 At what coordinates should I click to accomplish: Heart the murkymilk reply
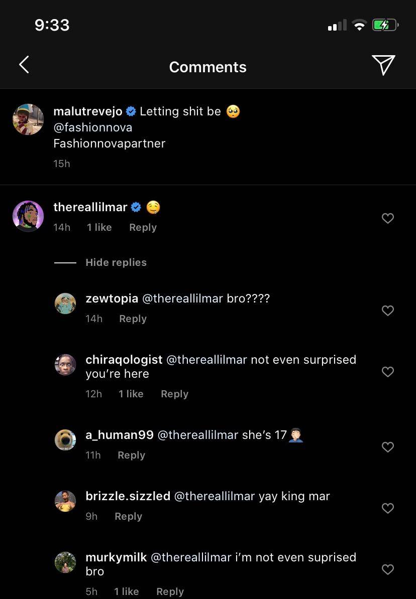click(387, 569)
